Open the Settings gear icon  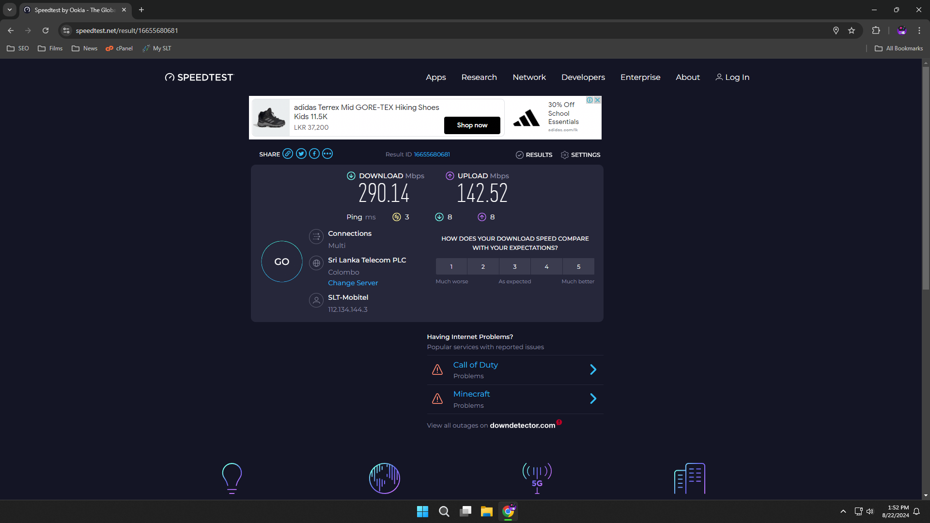(x=565, y=155)
